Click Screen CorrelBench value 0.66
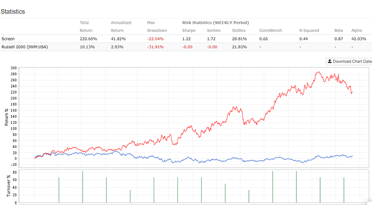The width and height of the screenshot is (372, 205). [x=263, y=39]
